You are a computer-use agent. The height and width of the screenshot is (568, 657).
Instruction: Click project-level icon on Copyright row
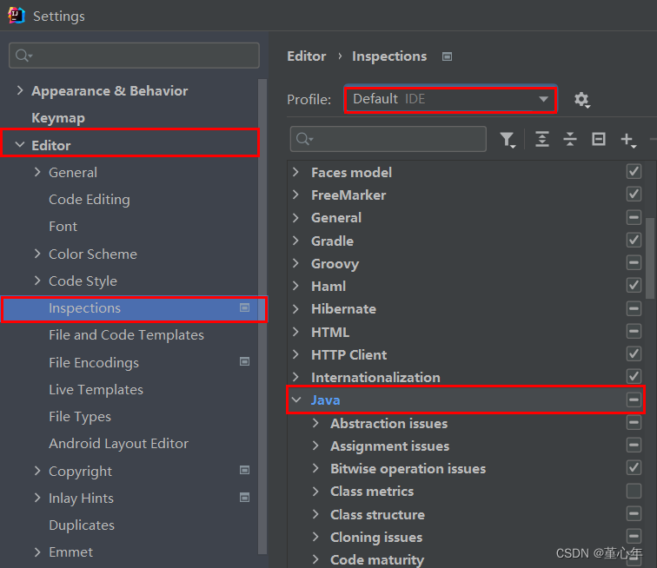(x=245, y=470)
